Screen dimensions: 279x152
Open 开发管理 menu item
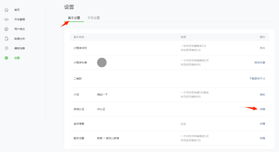(x=20, y=19)
